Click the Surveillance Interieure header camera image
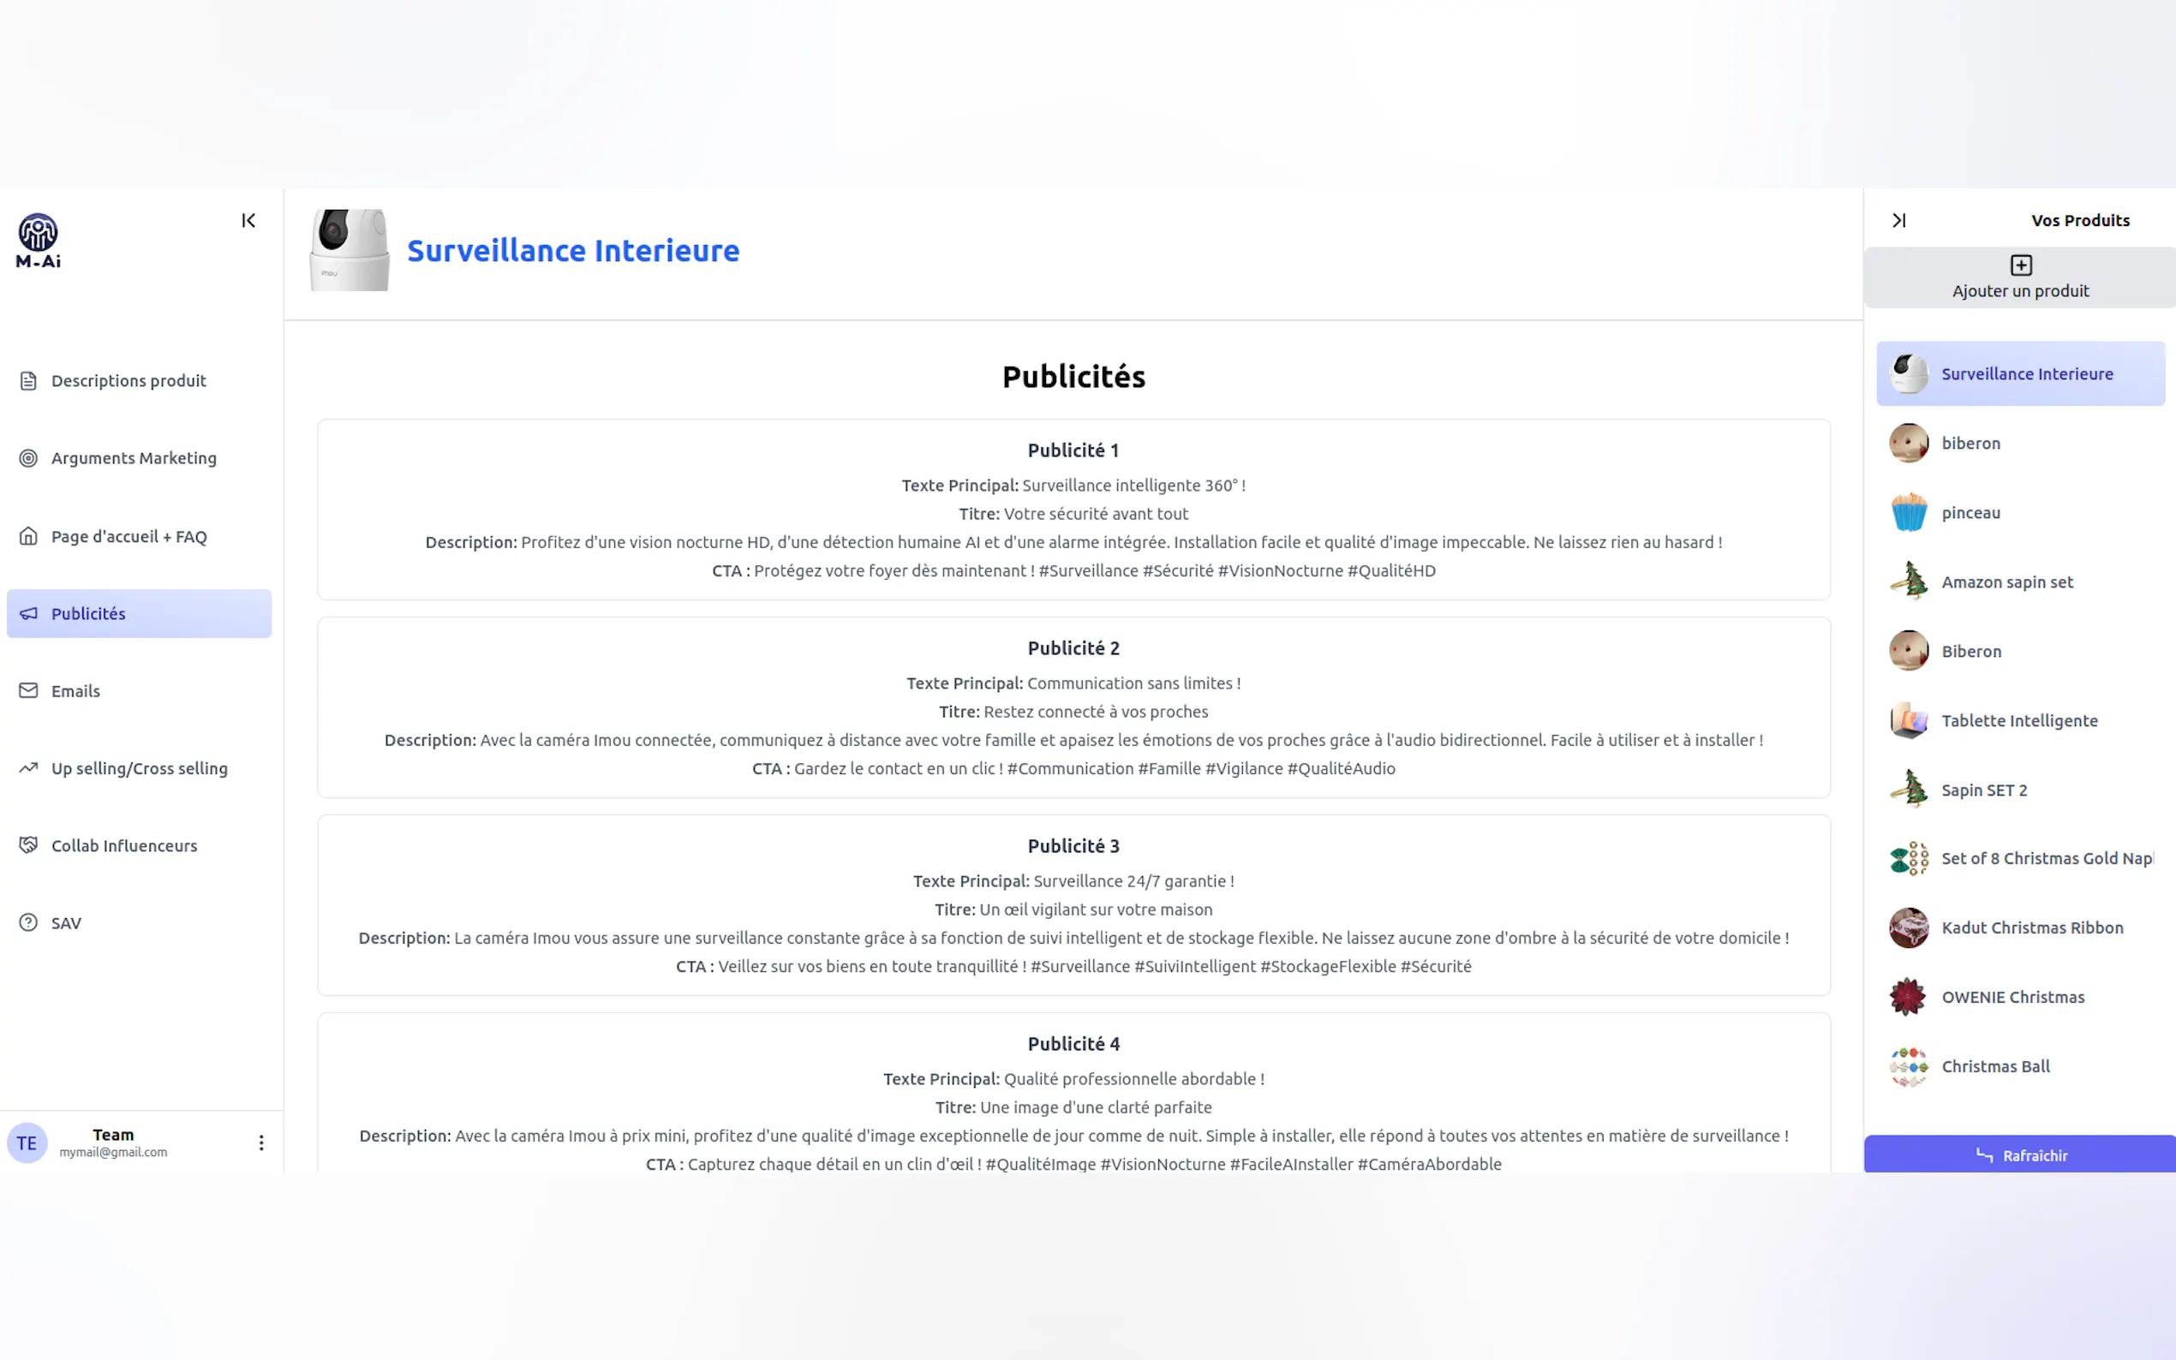Image resolution: width=2176 pixels, height=1360 pixels. click(x=350, y=250)
